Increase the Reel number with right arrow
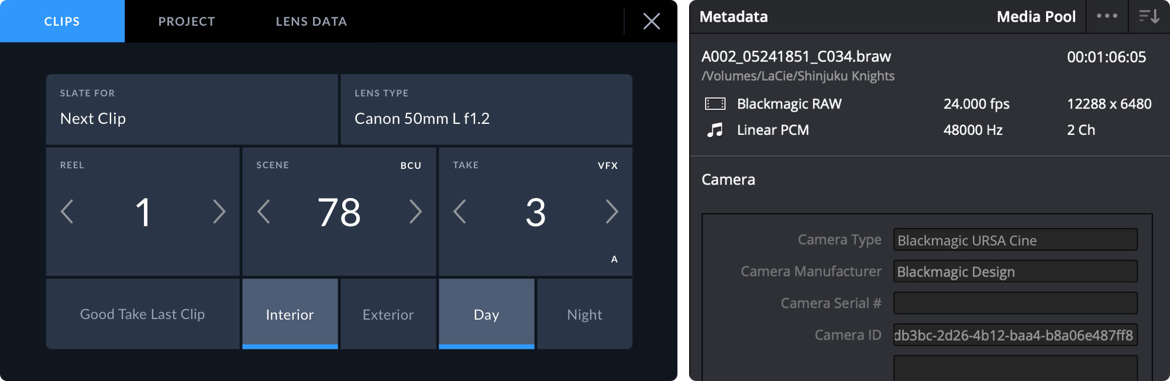This screenshot has height=381, width=1170. pyautogui.click(x=219, y=212)
